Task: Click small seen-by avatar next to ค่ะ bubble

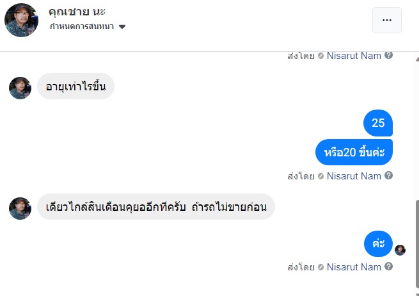Action: 400,250
